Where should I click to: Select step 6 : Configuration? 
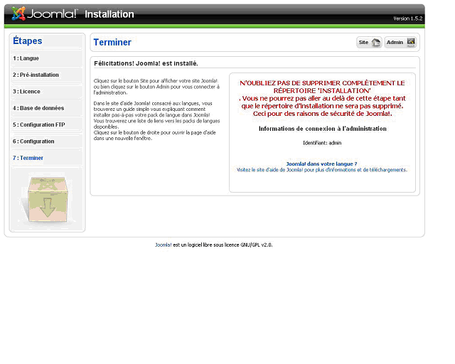33,141
